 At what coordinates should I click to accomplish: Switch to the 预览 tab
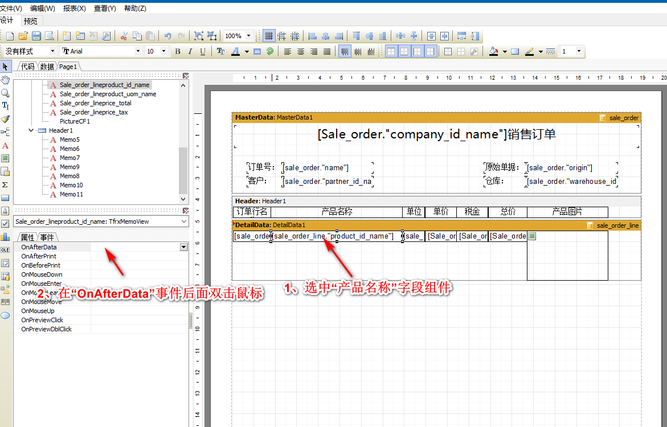point(30,21)
